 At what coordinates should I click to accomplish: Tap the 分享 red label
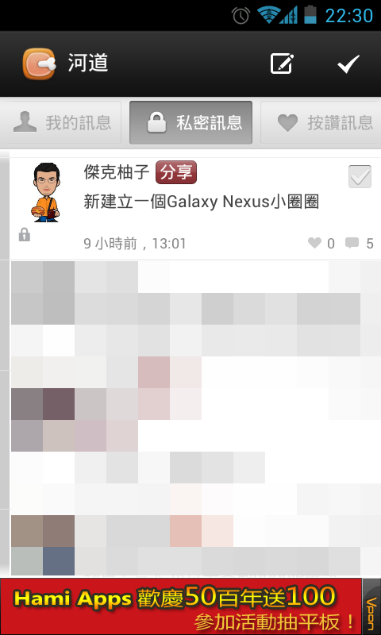point(176,172)
